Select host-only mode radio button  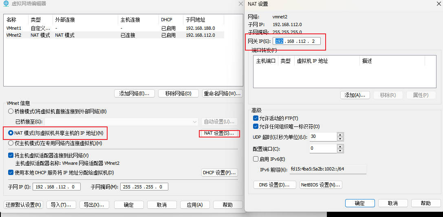tap(11, 143)
